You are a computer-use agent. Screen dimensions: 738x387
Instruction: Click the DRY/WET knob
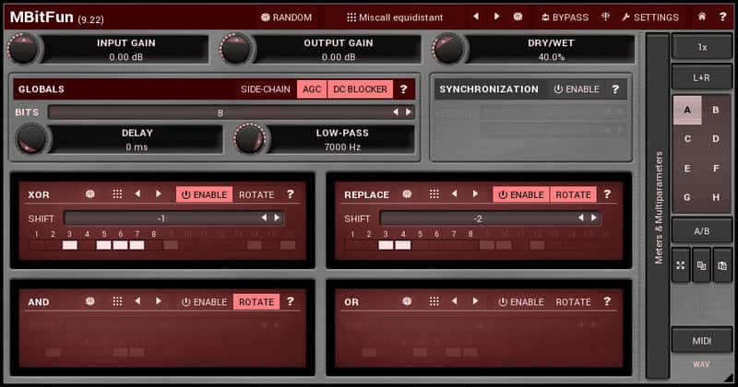tap(448, 49)
